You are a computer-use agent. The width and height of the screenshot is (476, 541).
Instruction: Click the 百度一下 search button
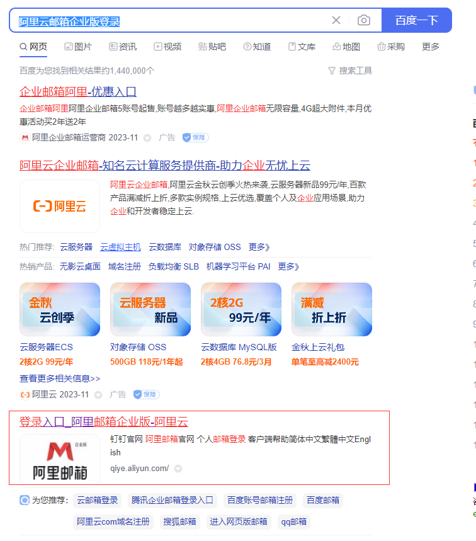417,20
